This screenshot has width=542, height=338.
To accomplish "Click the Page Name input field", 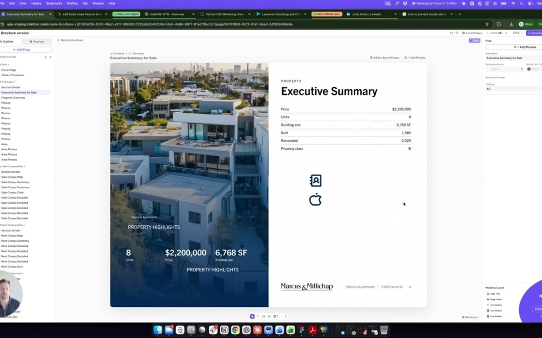I will point(514,58).
